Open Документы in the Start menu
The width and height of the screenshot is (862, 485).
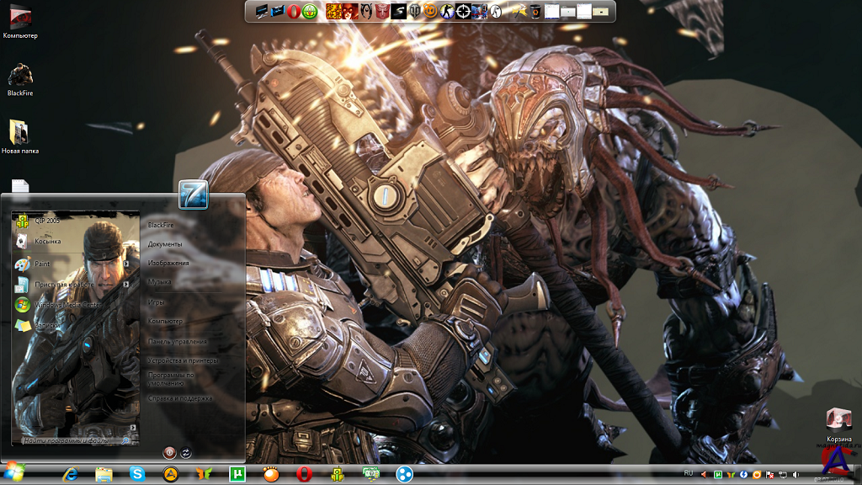click(165, 244)
